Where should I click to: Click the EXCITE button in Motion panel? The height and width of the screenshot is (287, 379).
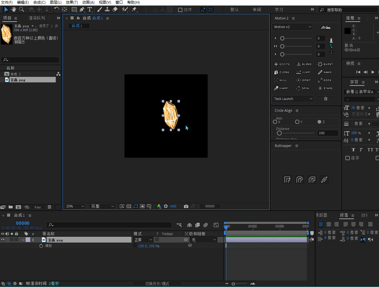click(282, 64)
